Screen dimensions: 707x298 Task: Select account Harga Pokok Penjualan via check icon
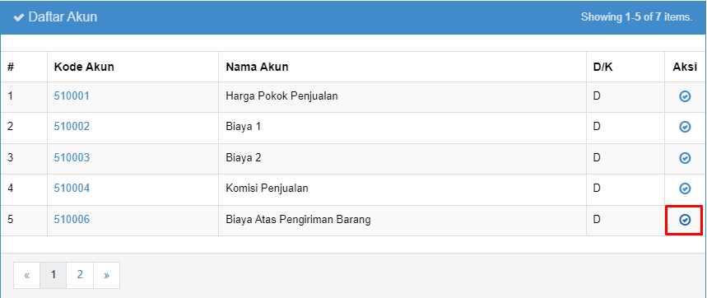coord(685,96)
